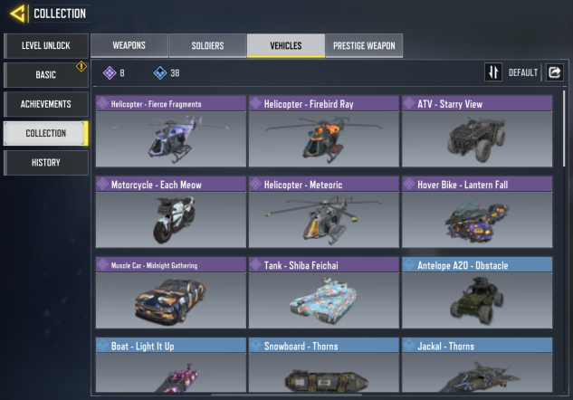573x400 pixels.
Task: Click the purple epic rarity diamond icon
Action: 110,72
